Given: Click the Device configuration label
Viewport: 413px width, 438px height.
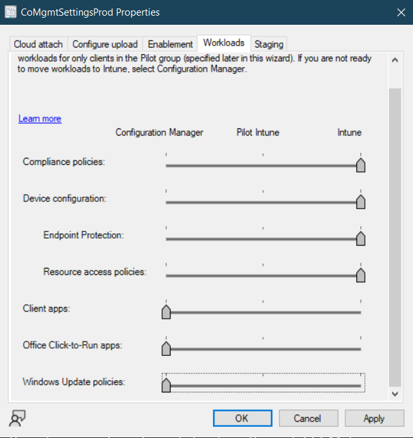Looking at the screenshot, I should (64, 198).
